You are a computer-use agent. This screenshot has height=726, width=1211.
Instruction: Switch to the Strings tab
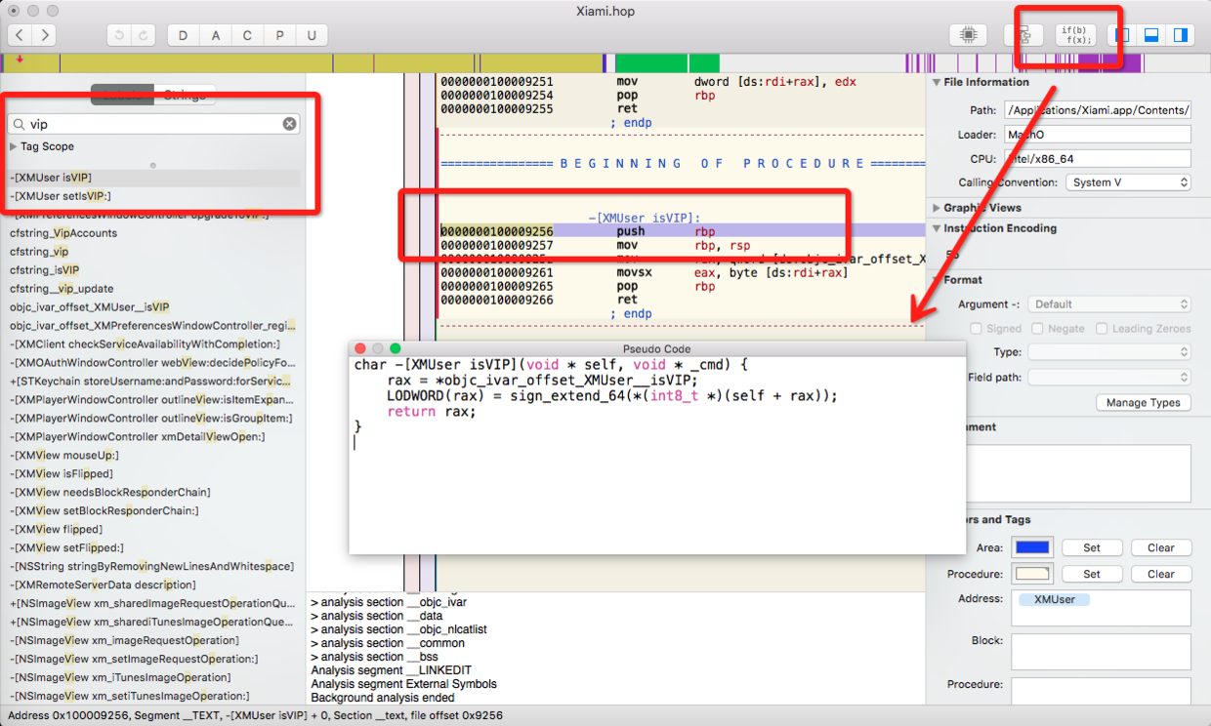(x=185, y=95)
